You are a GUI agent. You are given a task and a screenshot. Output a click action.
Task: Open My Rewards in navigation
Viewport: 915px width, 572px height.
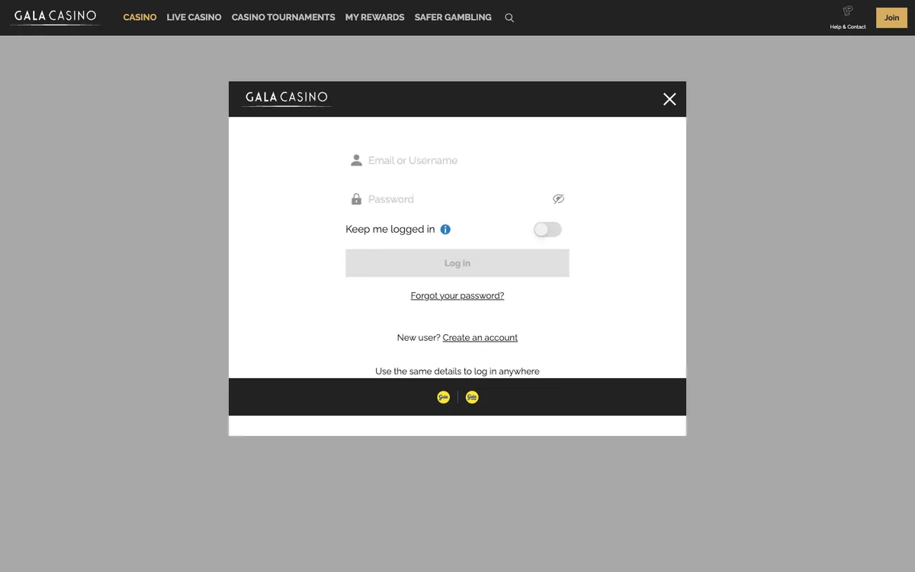click(x=374, y=18)
